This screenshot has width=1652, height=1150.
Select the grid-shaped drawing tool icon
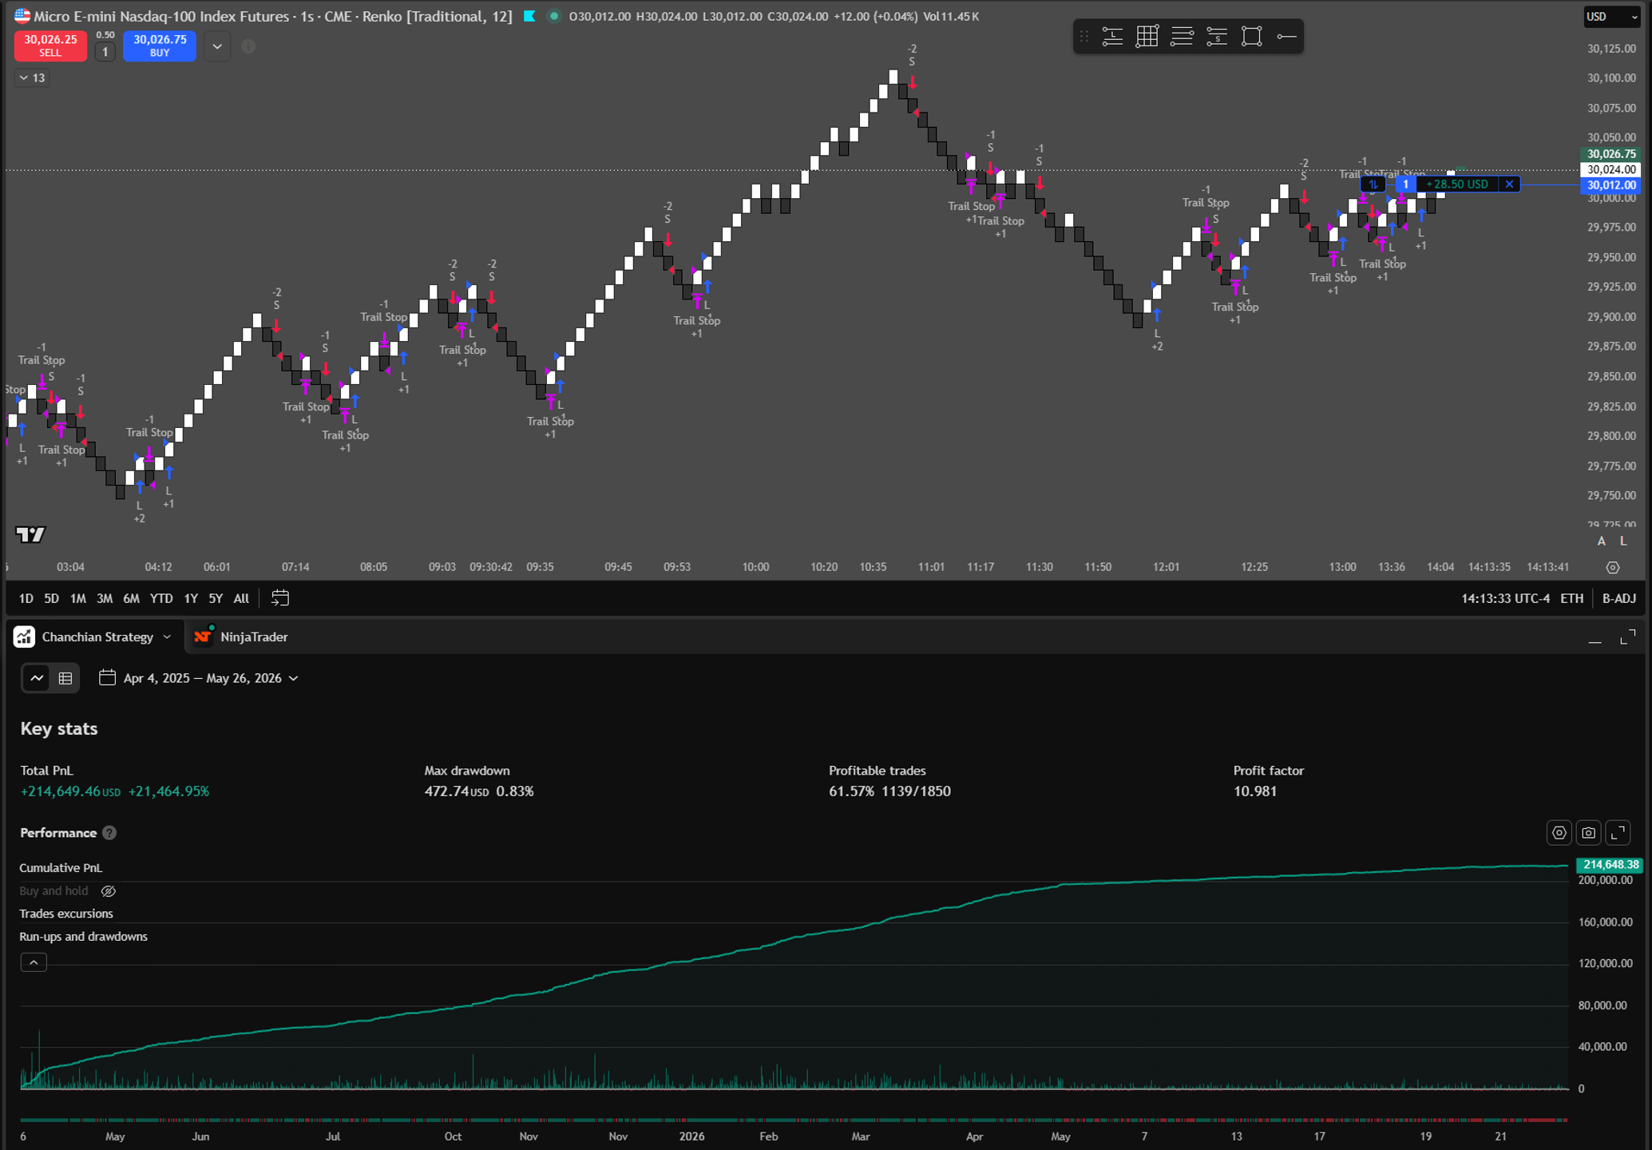(1147, 37)
